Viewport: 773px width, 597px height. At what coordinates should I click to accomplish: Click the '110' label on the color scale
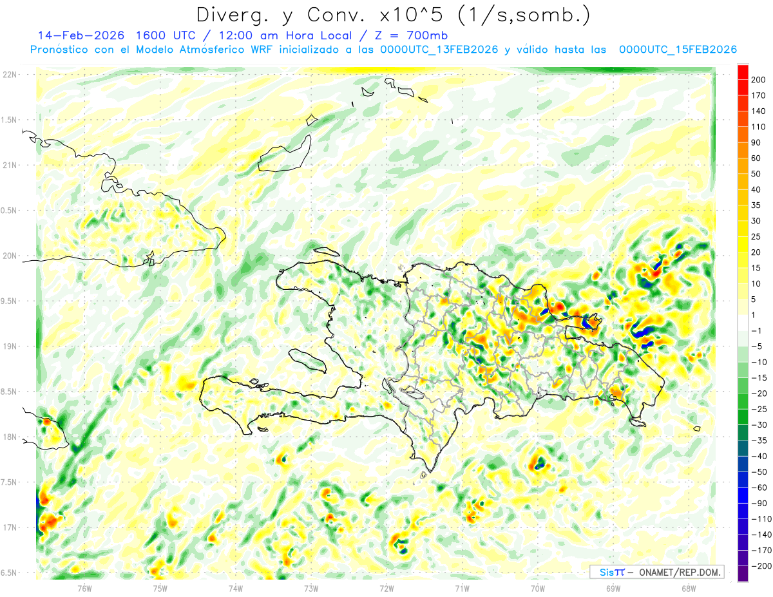click(x=758, y=127)
